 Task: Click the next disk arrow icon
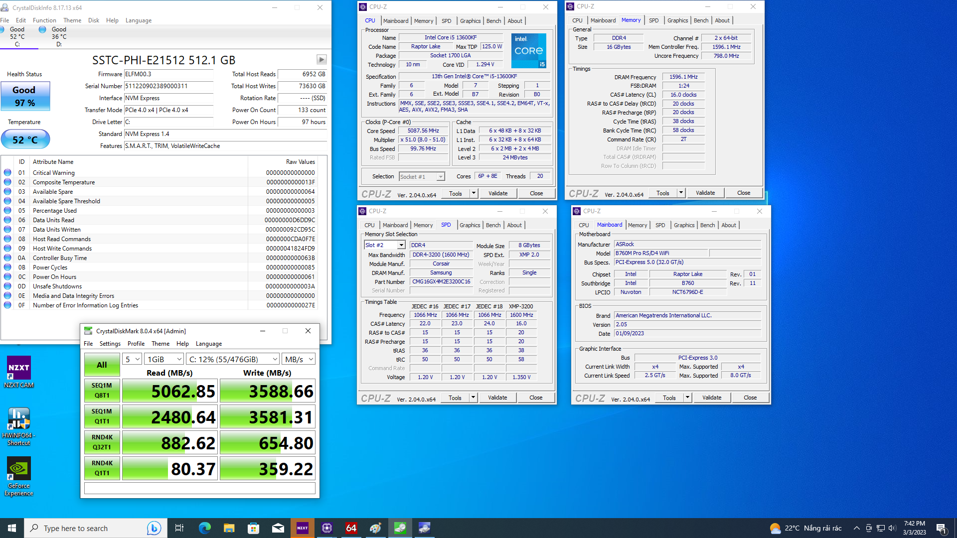tap(321, 60)
